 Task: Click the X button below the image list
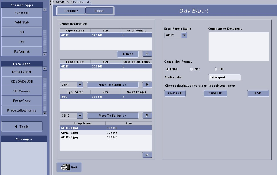click(x=147, y=155)
